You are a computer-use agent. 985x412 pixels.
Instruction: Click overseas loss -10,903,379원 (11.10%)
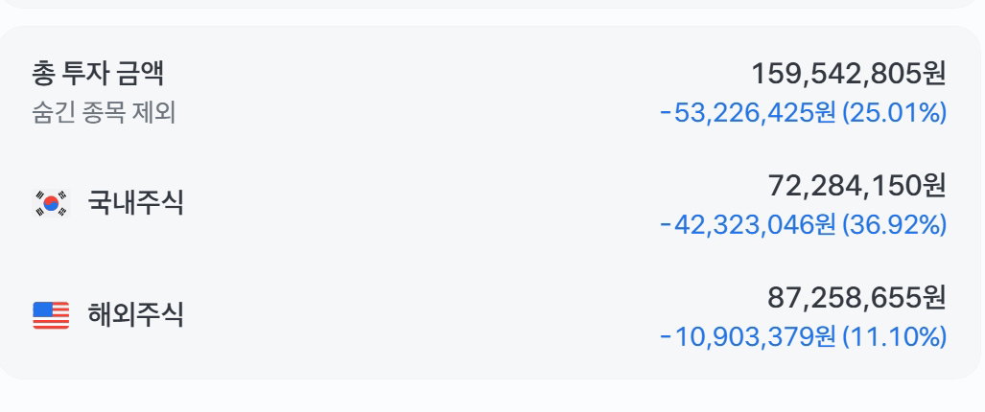coord(804,336)
